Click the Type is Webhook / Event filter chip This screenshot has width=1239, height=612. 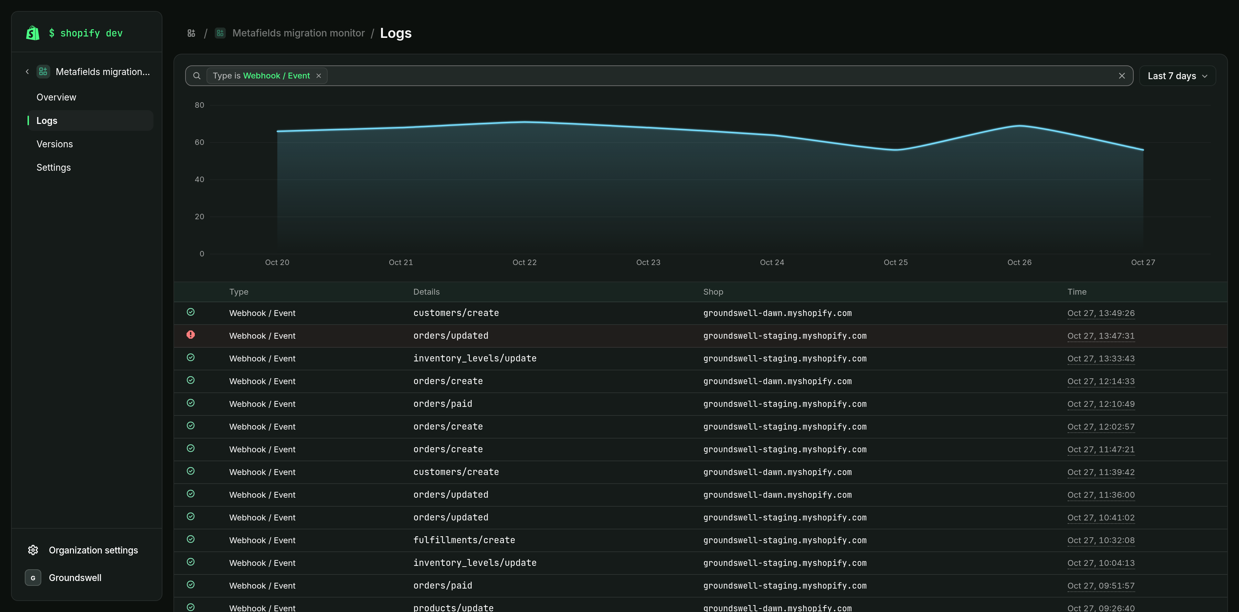[x=267, y=75]
